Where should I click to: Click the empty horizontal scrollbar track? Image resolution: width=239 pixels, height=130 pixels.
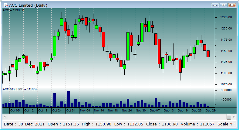tap(115, 117)
